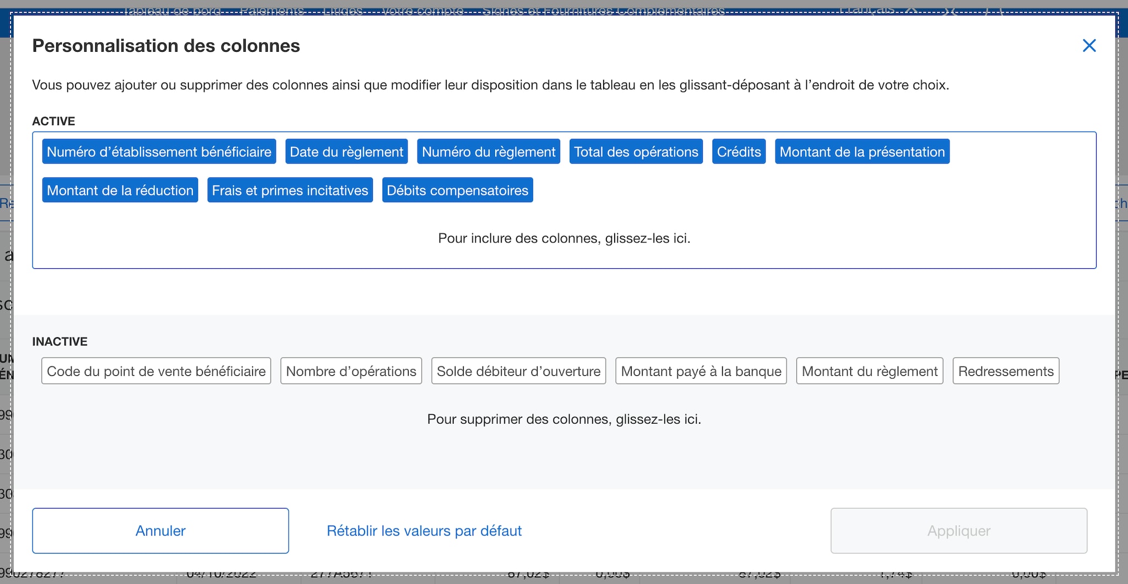Select the Montant payé à la banque chip
Viewport: 1128px width, 584px height.
tap(701, 371)
